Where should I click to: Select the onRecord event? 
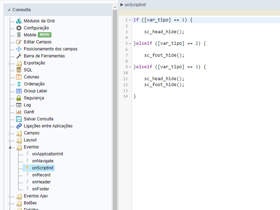tap(41, 175)
